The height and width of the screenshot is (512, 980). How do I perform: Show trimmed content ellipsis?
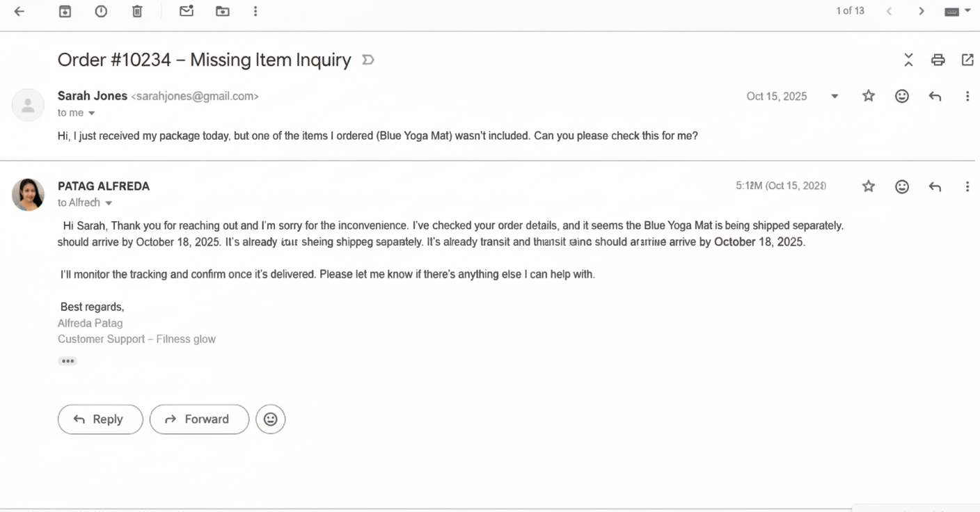(x=68, y=361)
